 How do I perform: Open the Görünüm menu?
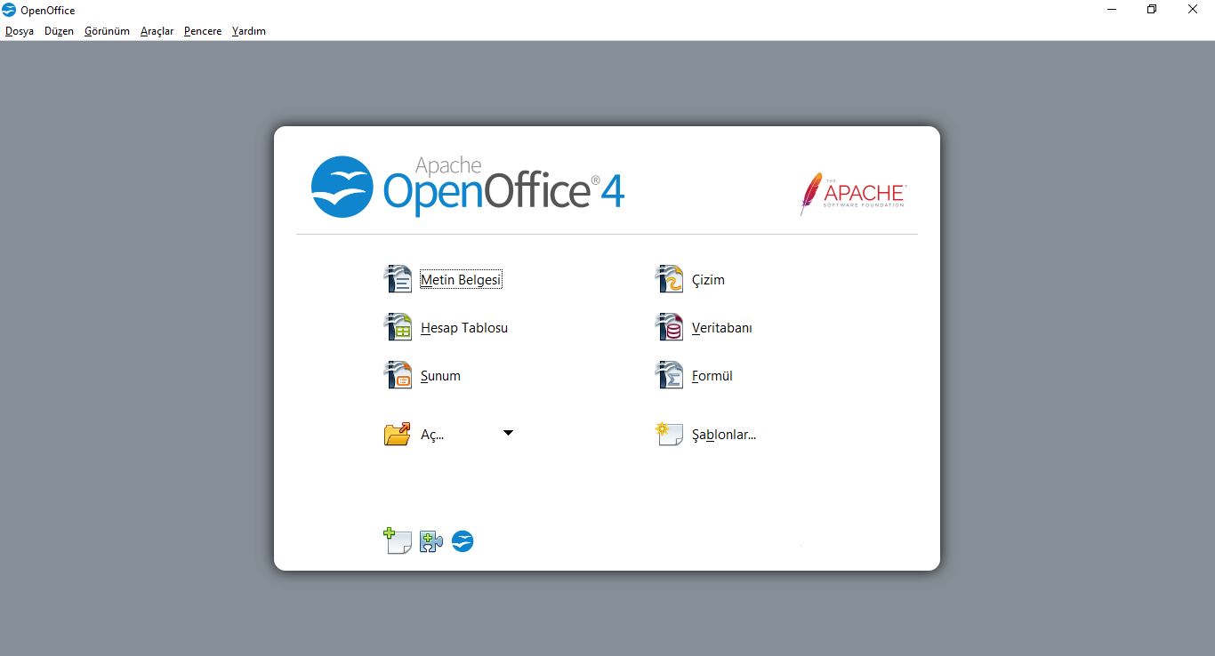point(107,31)
